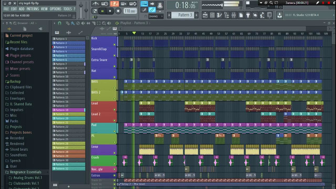Click the tempo tapper figure icon

(x=262, y=15)
